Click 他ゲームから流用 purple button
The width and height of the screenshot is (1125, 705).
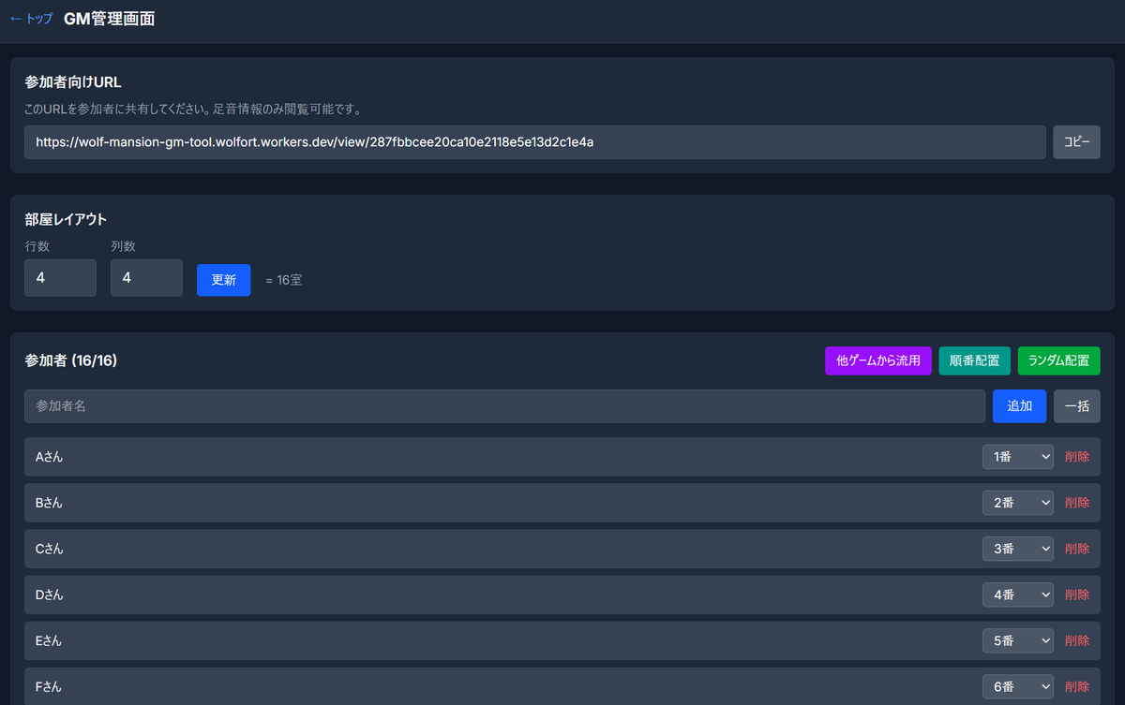coord(878,360)
